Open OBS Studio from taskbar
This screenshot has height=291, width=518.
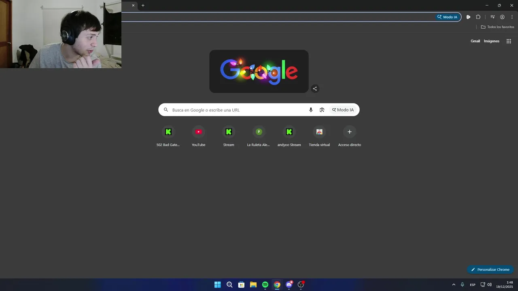click(x=301, y=285)
